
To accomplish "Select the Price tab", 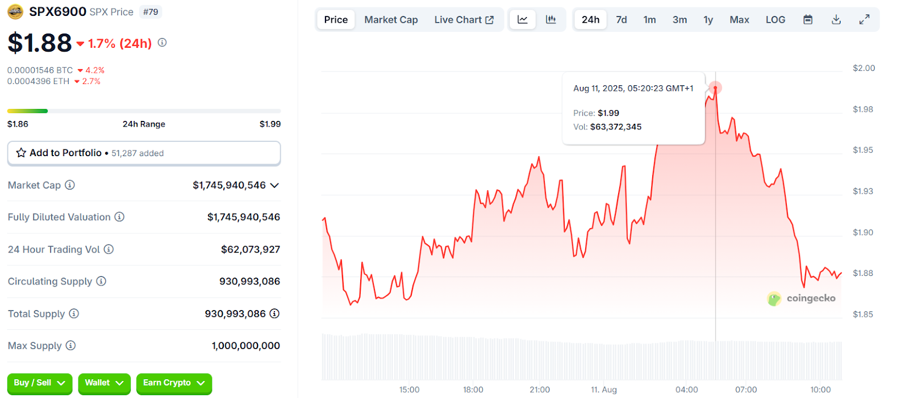I will tap(336, 20).
